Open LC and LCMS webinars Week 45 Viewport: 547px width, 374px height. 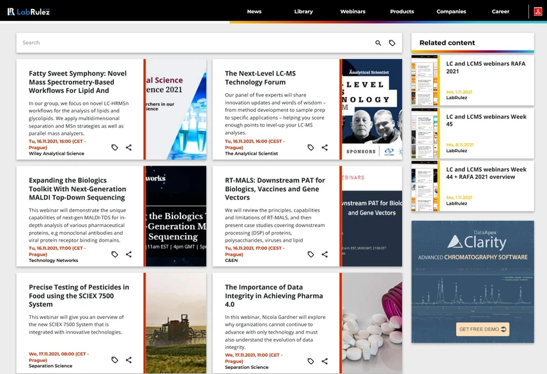click(486, 120)
